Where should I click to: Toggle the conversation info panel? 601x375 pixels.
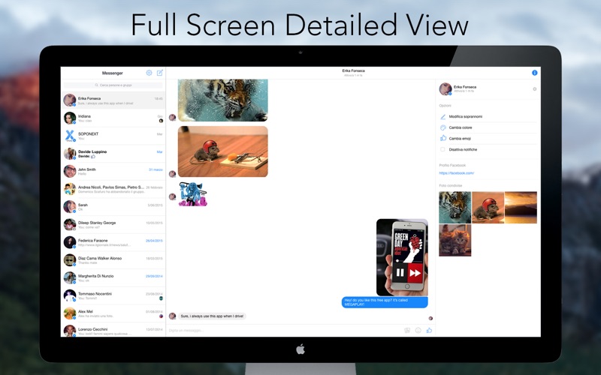534,73
